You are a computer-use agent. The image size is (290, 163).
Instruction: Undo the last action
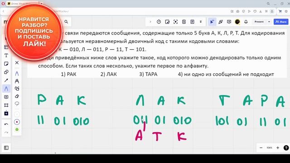point(6,125)
